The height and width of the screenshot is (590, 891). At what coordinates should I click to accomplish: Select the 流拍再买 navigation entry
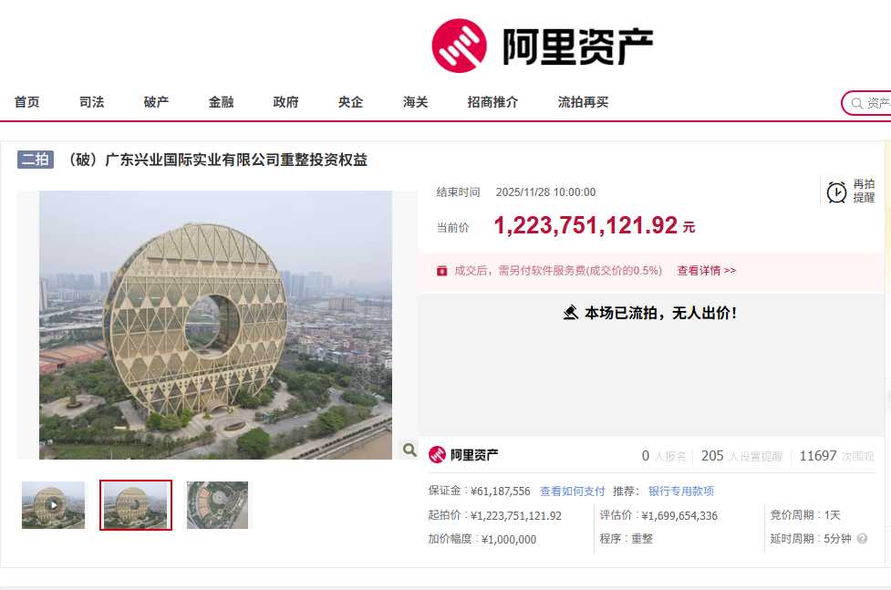[581, 102]
